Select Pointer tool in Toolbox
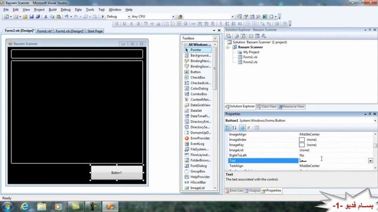This screenshot has width=378, height=212. 198,50
